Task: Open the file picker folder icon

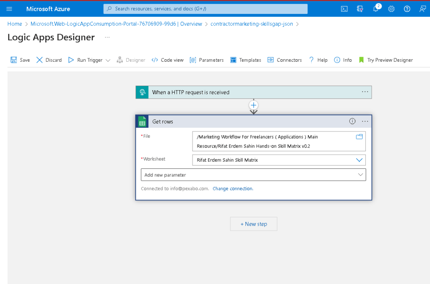Action: 359,137
